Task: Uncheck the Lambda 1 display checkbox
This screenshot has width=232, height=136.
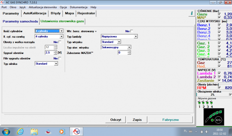Action: (x=219, y=73)
